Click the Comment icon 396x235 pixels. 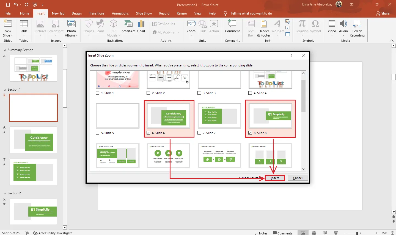(232, 27)
